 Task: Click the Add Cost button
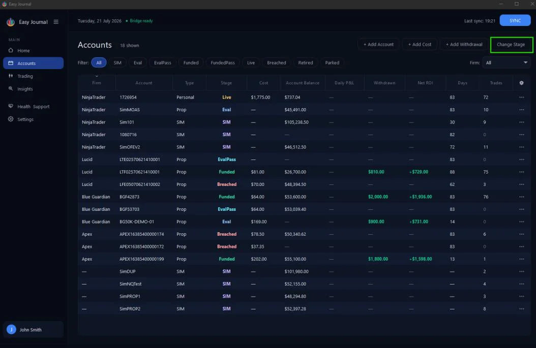420,44
